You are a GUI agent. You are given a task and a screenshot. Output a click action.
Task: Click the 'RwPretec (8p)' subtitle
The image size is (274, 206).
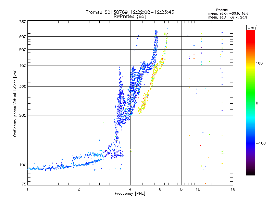click(130, 16)
